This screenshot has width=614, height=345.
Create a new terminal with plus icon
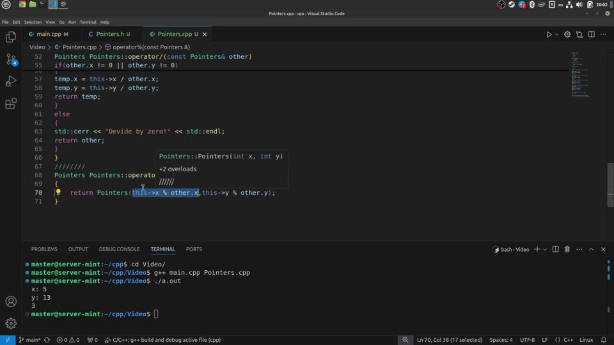537,250
